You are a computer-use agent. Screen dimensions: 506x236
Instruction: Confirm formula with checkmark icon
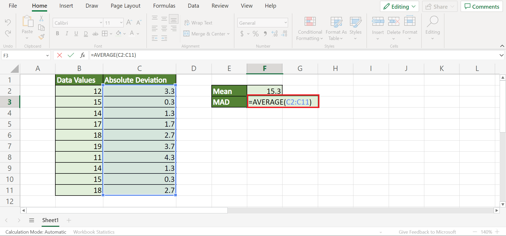(x=71, y=55)
